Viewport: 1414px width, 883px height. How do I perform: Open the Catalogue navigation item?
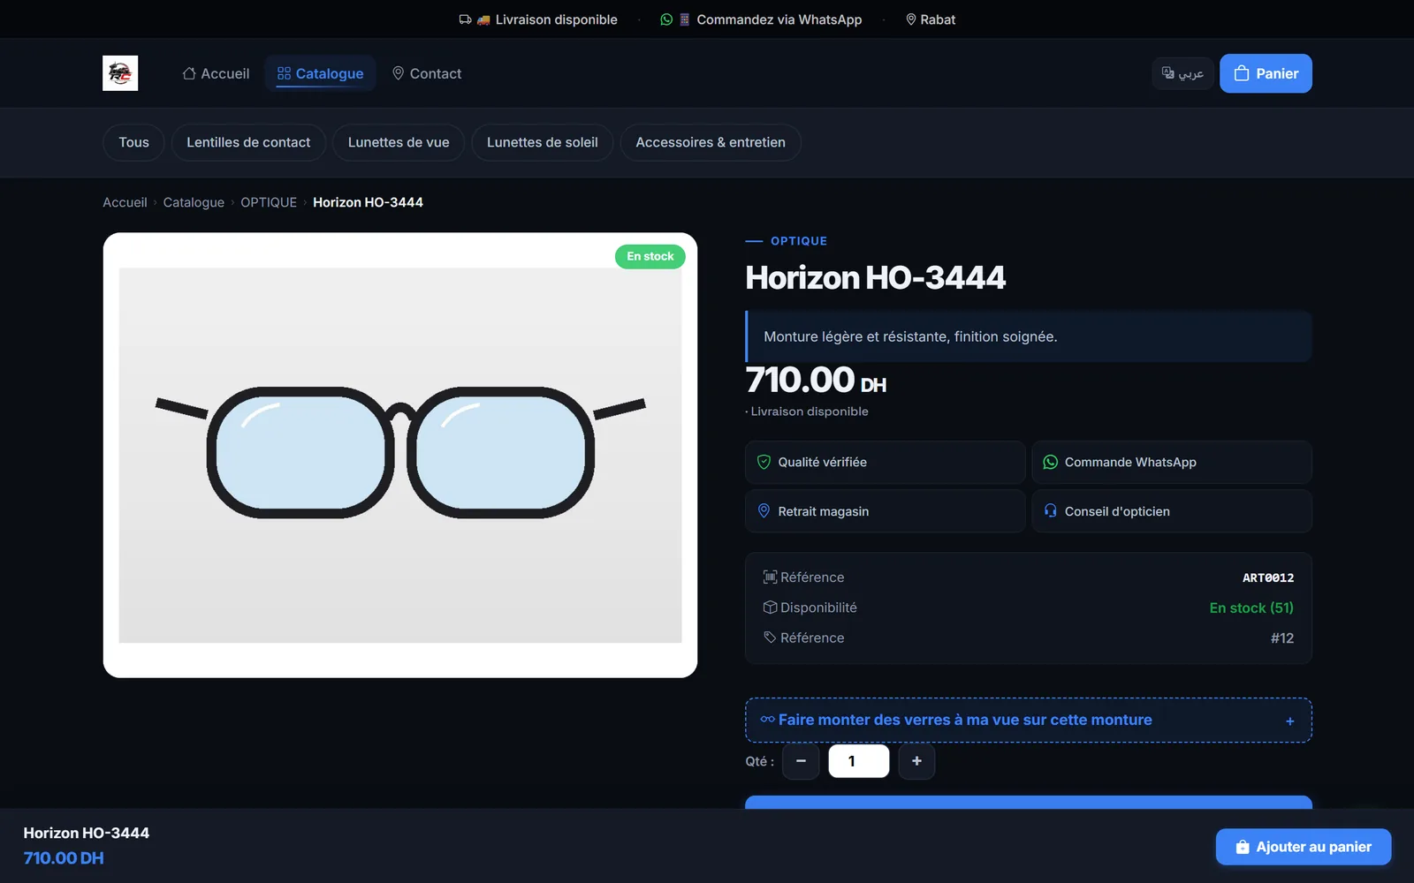coord(320,73)
